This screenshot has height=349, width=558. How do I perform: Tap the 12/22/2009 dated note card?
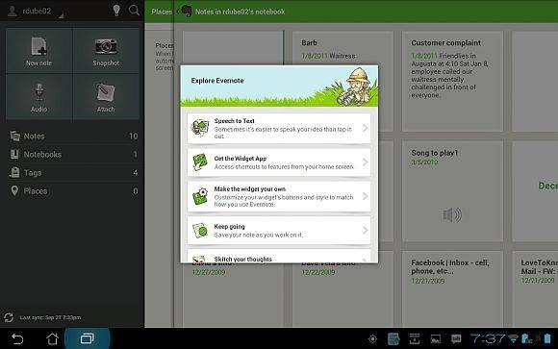coord(342,295)
